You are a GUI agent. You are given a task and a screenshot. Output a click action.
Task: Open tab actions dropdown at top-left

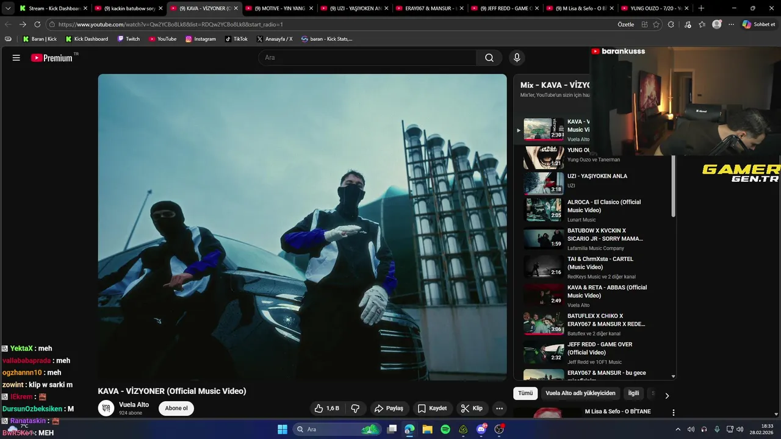(8, 9)
